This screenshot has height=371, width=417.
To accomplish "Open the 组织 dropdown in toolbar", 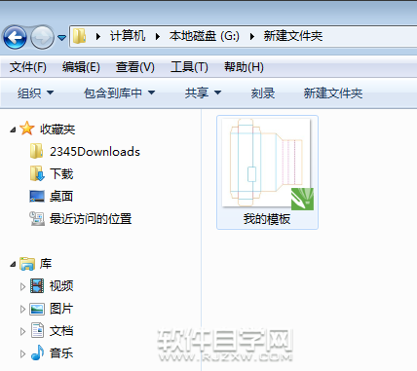I will coord(35,93).
